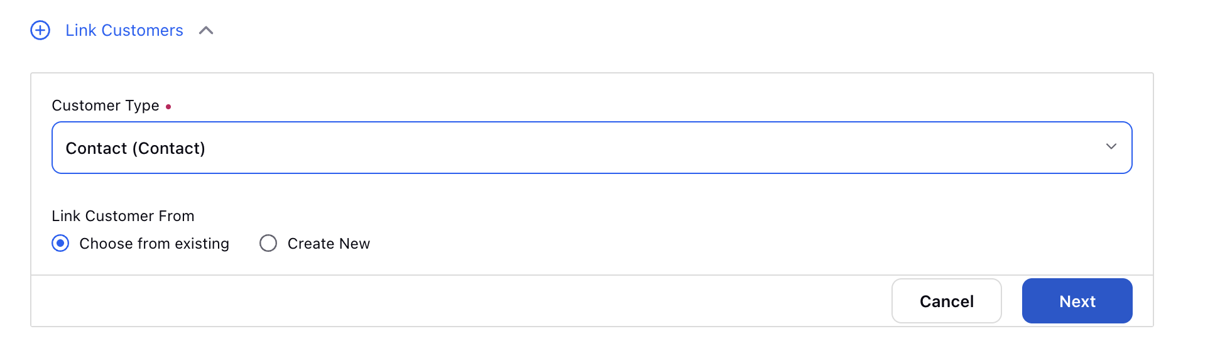This screenshot has width=1215, height=363.
Task: Click the filled dot inside the selected radio button
Action: tap(60, 243)
